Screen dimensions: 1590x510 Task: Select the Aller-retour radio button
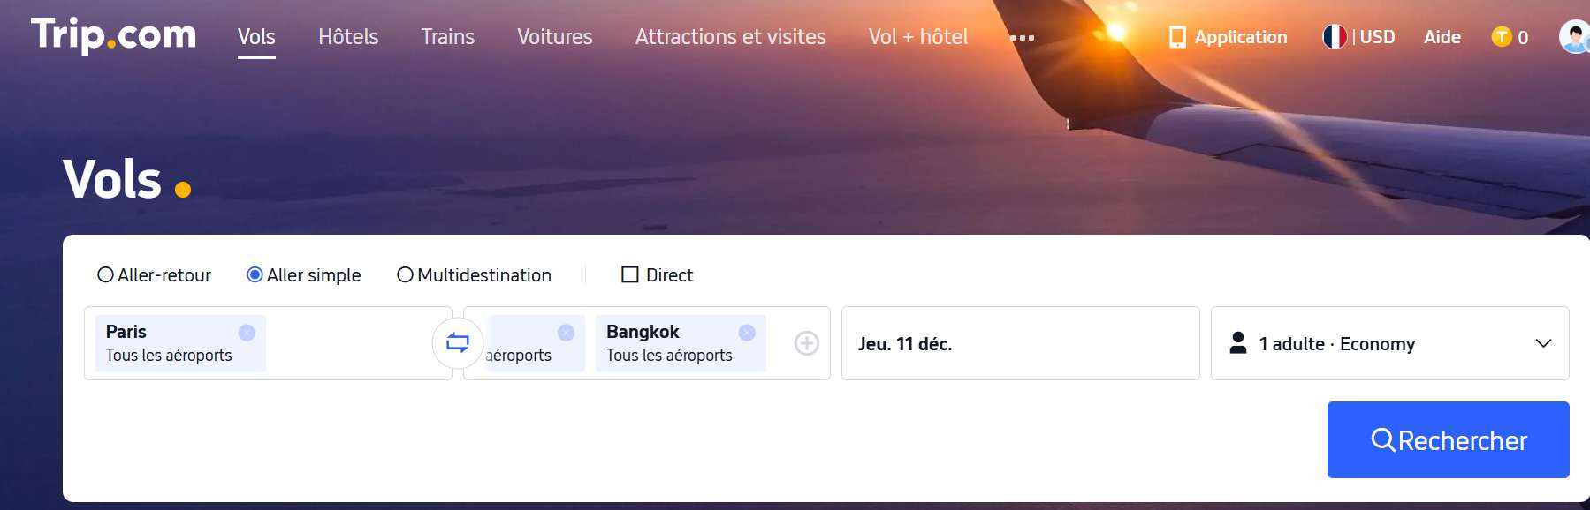(107, 274)
